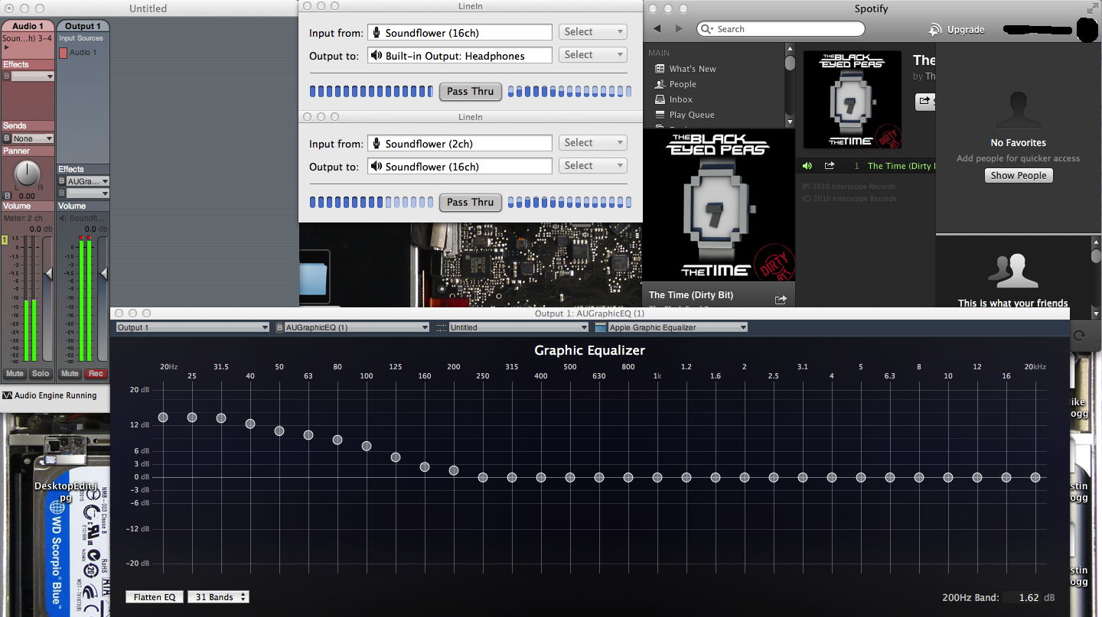The width and height of the screenshot is (1102, 617).
Task: Go back in Spotify navigation
Action: [657, 29]
